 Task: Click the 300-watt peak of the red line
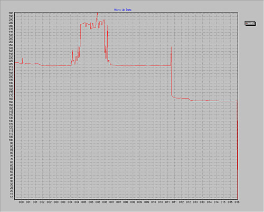97,13
